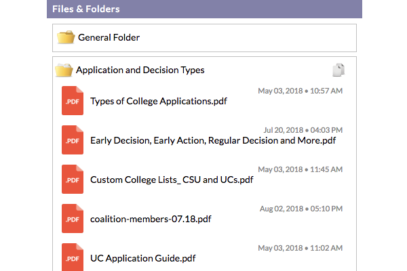Click date Aug 02, 2018 • 05:10 PM
The image size is (407, 271).
click(x=301, y=209)
